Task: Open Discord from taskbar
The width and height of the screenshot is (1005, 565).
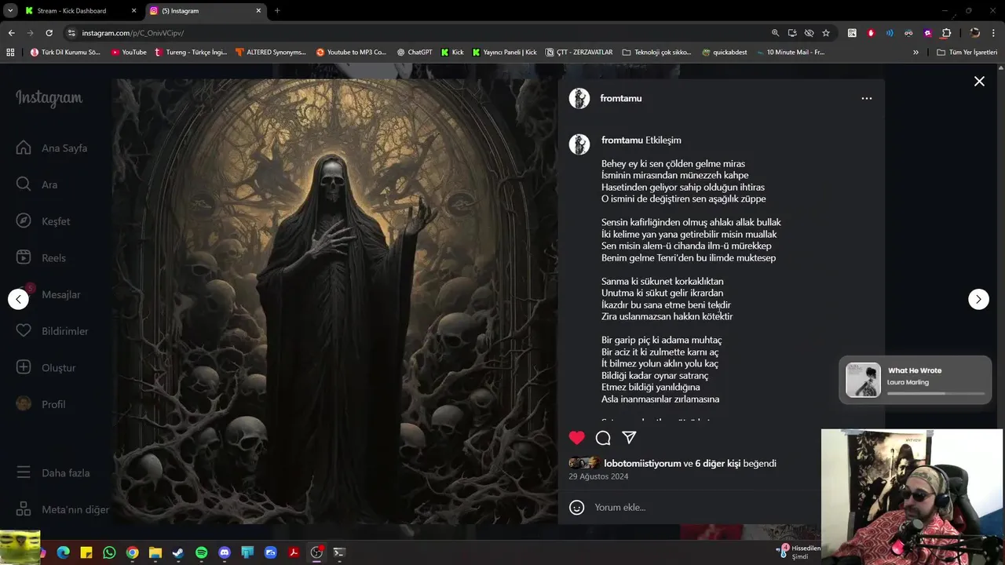Action: point(225,552)
